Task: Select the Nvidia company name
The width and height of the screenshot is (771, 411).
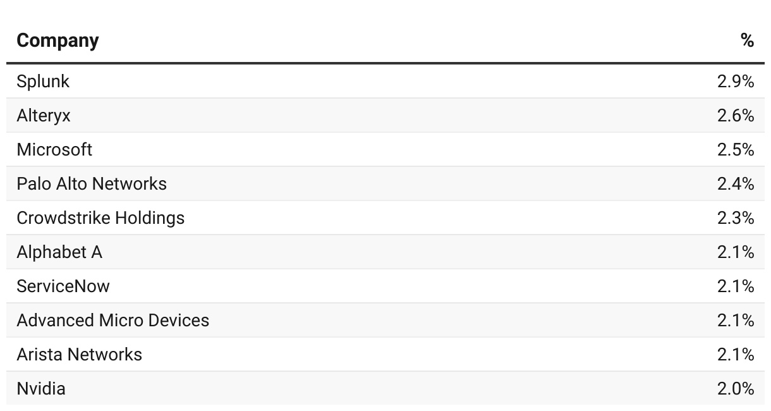Action: pyautogui.click(x=41, y=389)
